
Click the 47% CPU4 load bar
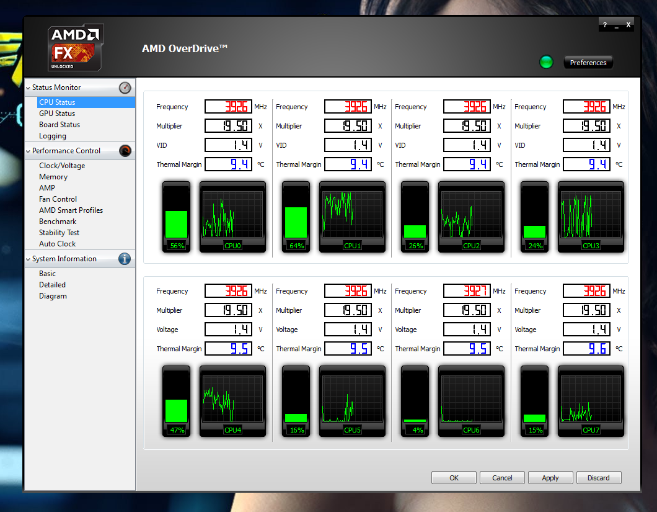click(x=177, y=401)
